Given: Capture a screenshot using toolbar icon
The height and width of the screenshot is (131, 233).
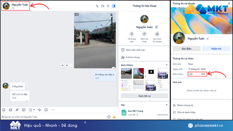Looking at the screenshot, I should [x=30, y=110].
